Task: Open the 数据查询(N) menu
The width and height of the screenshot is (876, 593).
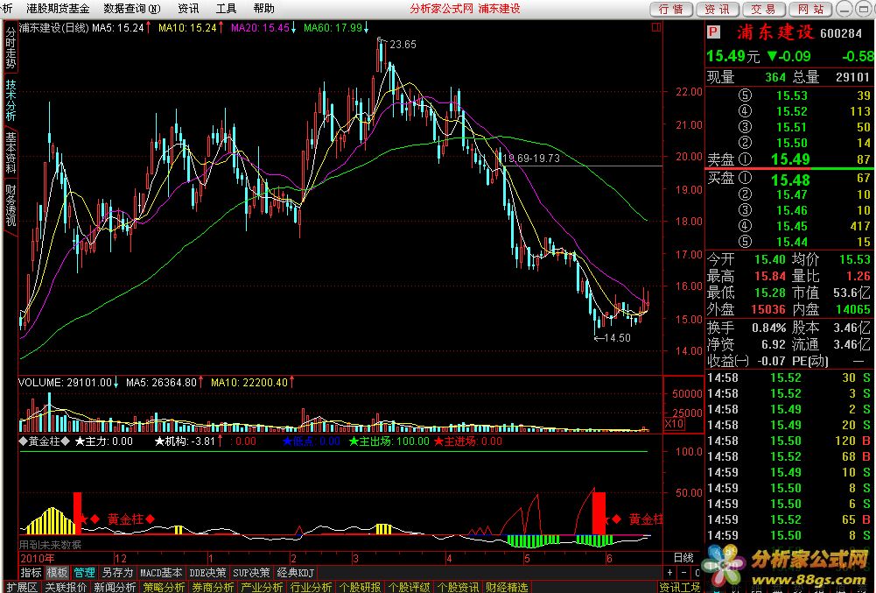Action: tap(132, 9)
